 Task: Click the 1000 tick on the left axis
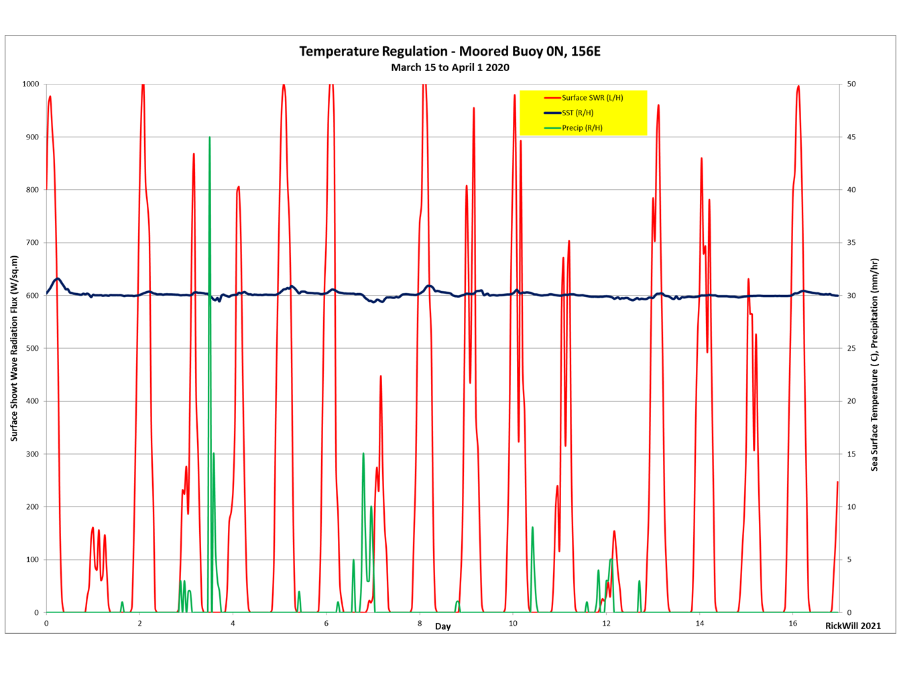(31, 84)
